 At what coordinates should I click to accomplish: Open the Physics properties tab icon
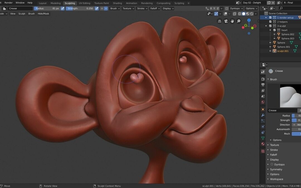coord(263,127)
